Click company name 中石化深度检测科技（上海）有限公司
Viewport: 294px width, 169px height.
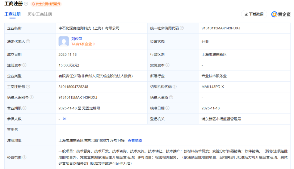click(89, 28)
